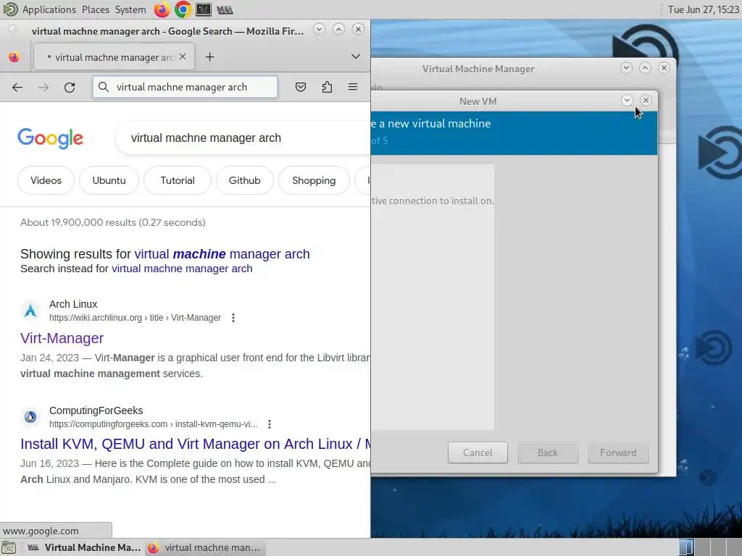The height and width of the screenshot is (556, 742).
Task: Click the Ubuntu MATE logo icon
Action: tap(9, 9)
